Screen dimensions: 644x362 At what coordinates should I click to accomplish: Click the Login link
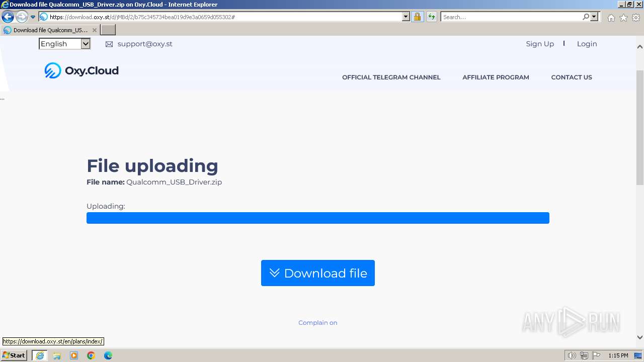pyautogui.click(x=587, y=44)
